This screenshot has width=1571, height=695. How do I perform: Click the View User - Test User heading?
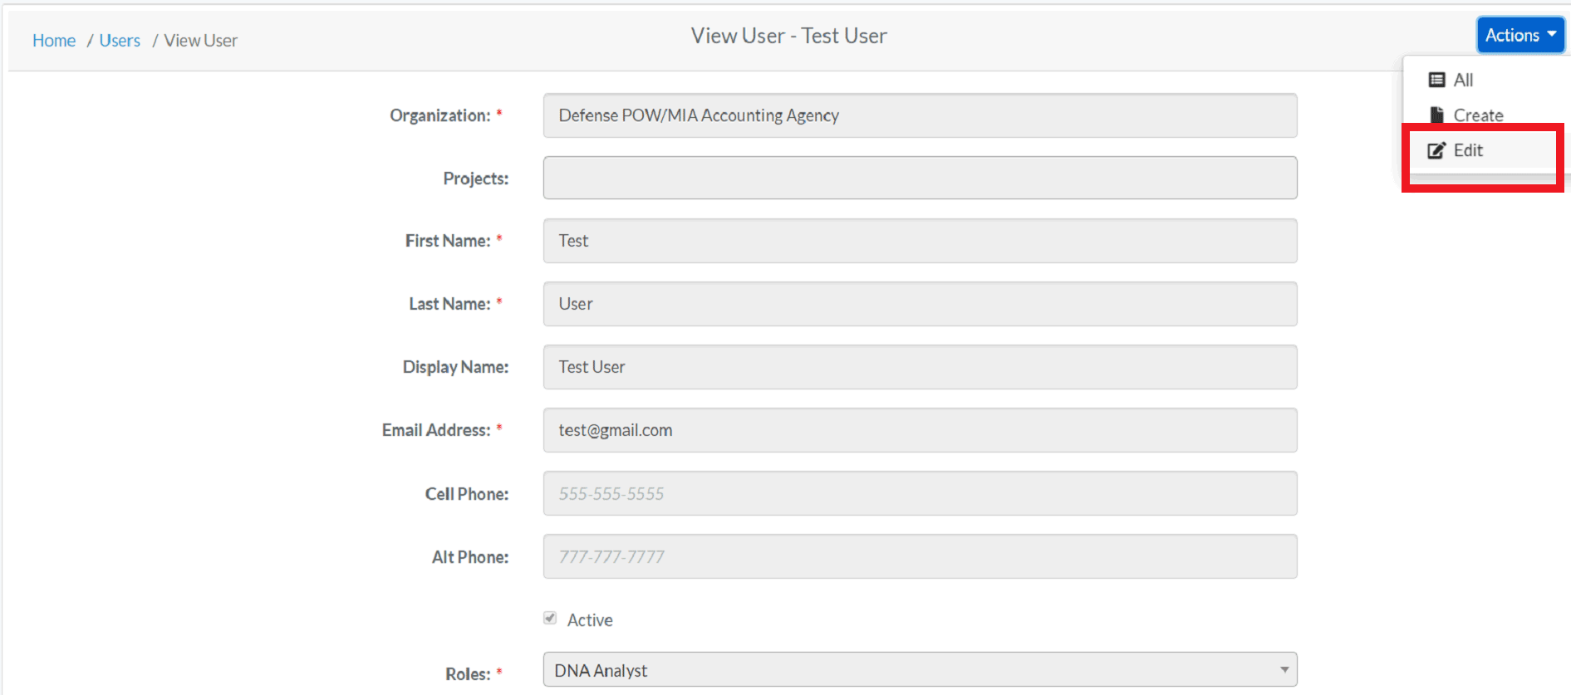click(x=788, y=36)
